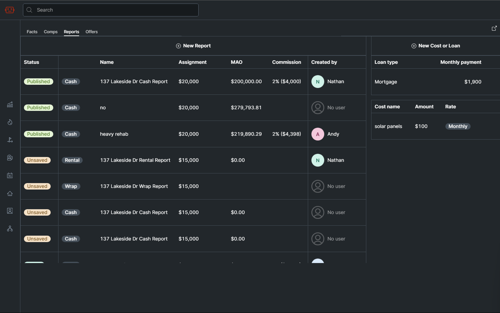500x313 pixels.
Task: Click the New Report button
Action: pos(193,46)
